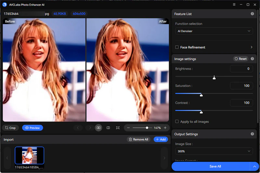Viewport: 260px width, 173px height.
Task: Click the 45.90KB file size label
Action: point(60,14)
